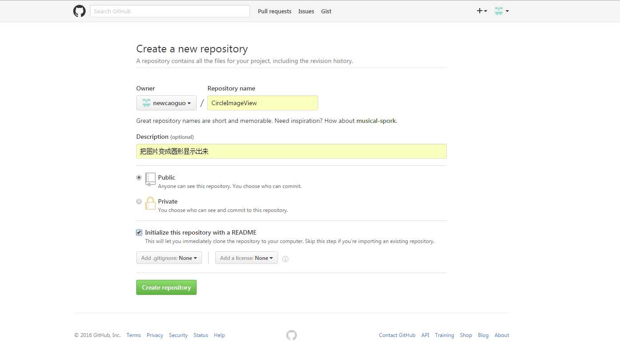This screenshot has height=353, width=620.
Task: Click the Private repository lock icon
Action: (x=150, y=204)
